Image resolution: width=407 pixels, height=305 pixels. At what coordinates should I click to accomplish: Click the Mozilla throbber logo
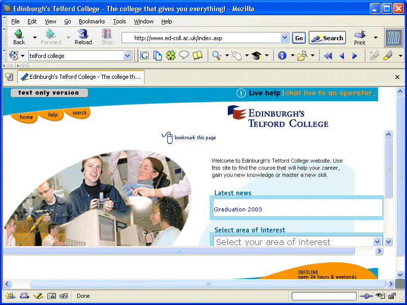393,38
